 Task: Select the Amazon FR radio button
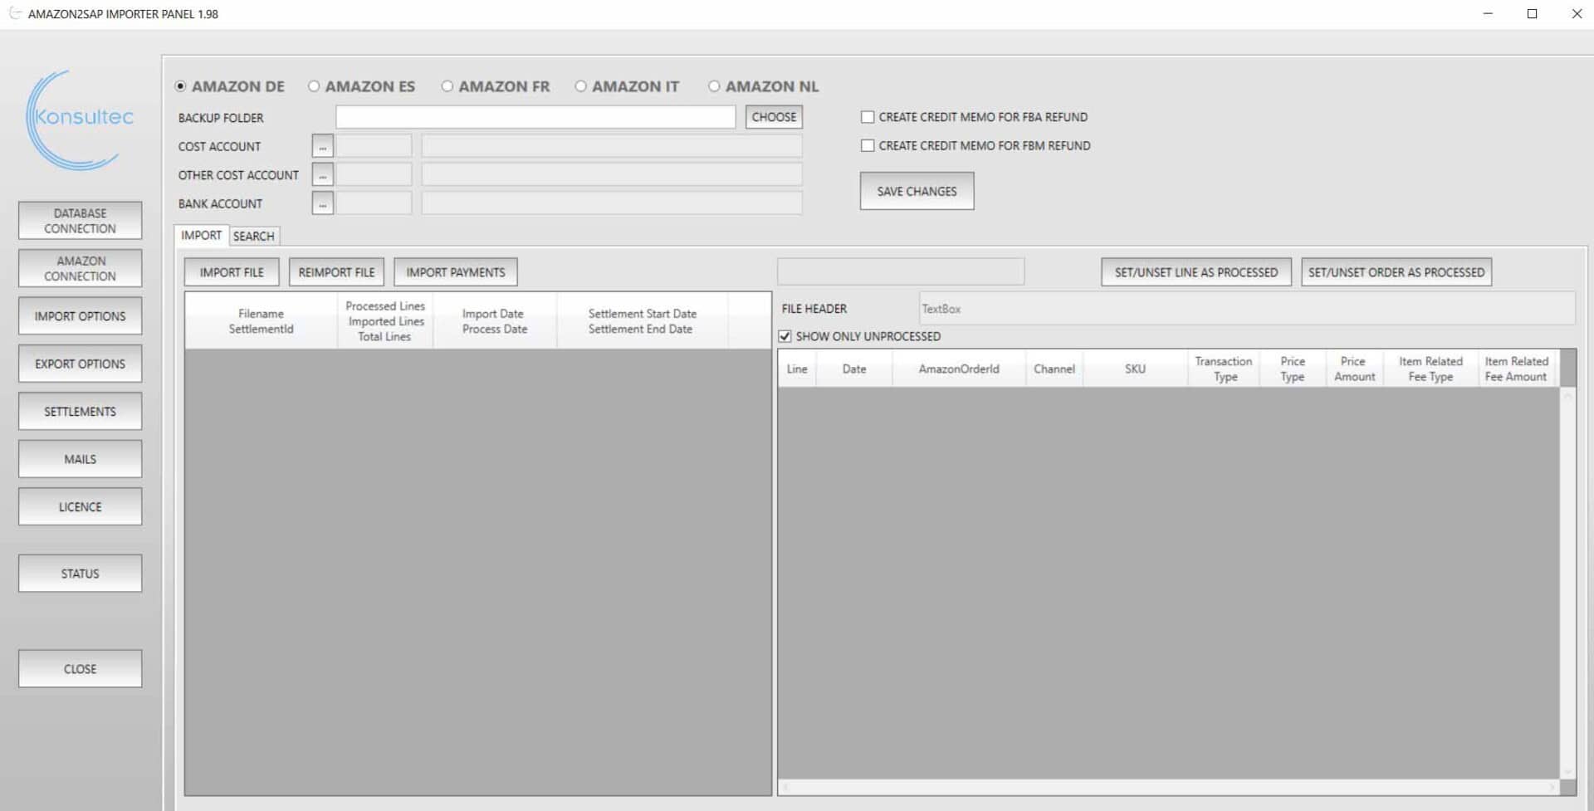pos(447,86)
